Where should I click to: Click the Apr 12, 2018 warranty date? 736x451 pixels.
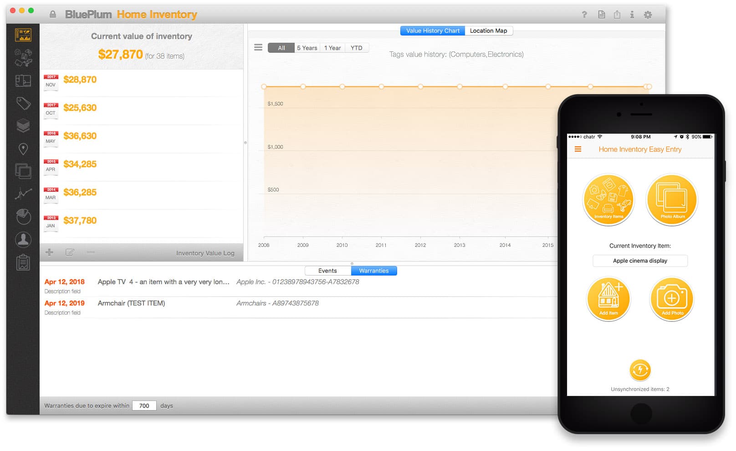(64, 282)
